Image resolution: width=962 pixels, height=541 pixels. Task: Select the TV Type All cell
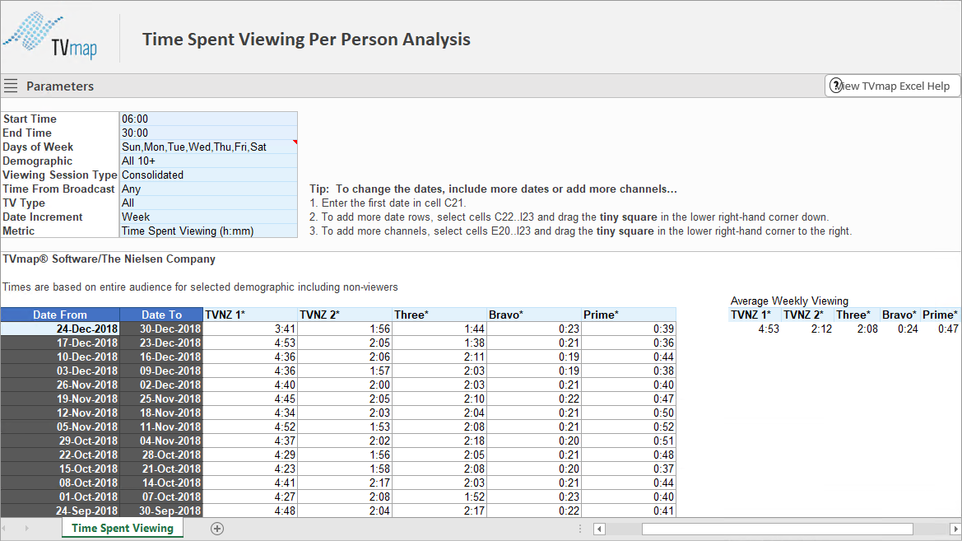[208, 203]
